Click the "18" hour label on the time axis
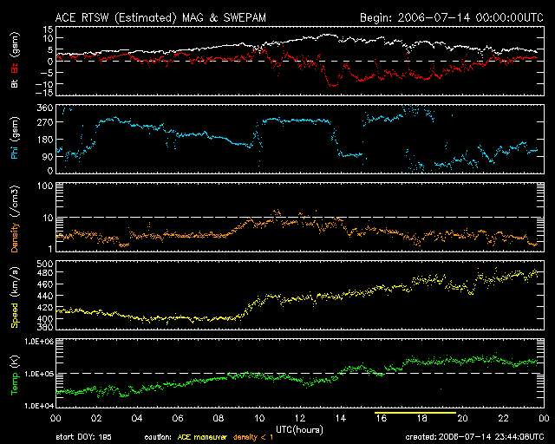555x444 pixels. [x=422, y=418]
